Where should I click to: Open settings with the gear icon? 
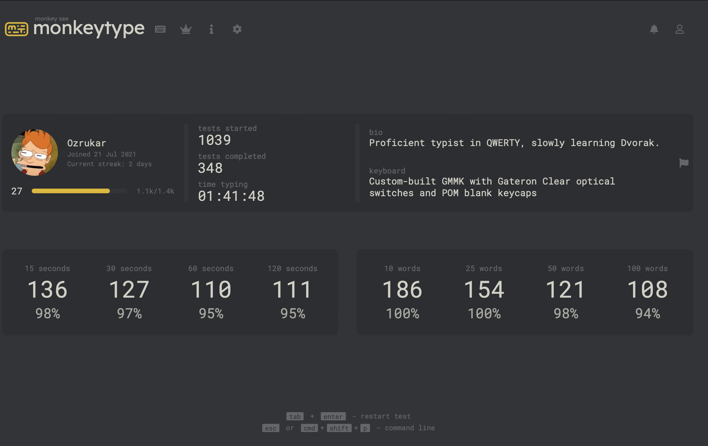(x=237, y=29)
